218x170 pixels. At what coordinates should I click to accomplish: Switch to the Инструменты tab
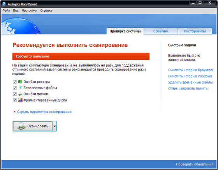[195, 31]
